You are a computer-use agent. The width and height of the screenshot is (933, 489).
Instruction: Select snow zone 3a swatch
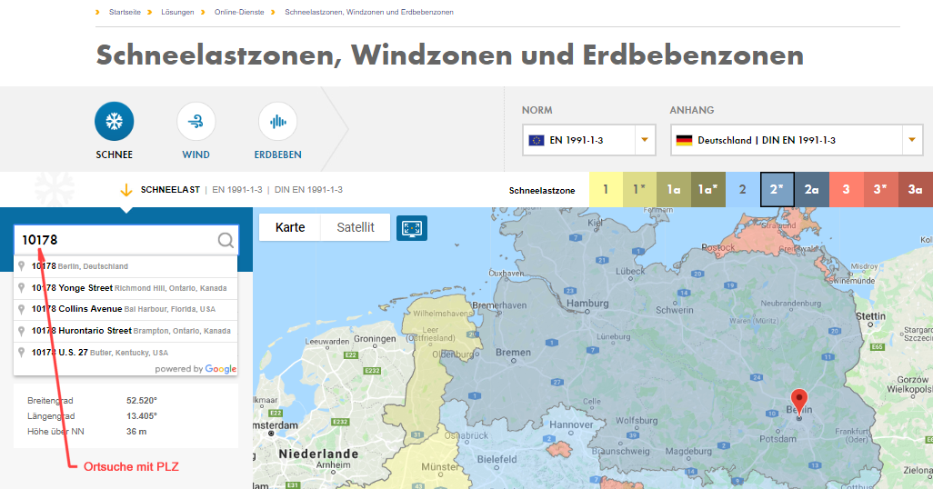(915, 190)
